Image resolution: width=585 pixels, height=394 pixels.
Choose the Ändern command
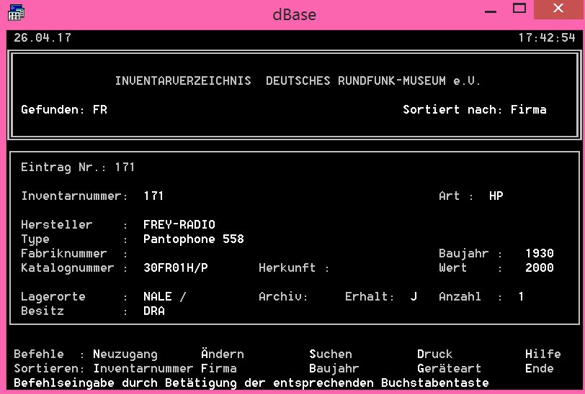pyautogui.click(x=222, y=354)
